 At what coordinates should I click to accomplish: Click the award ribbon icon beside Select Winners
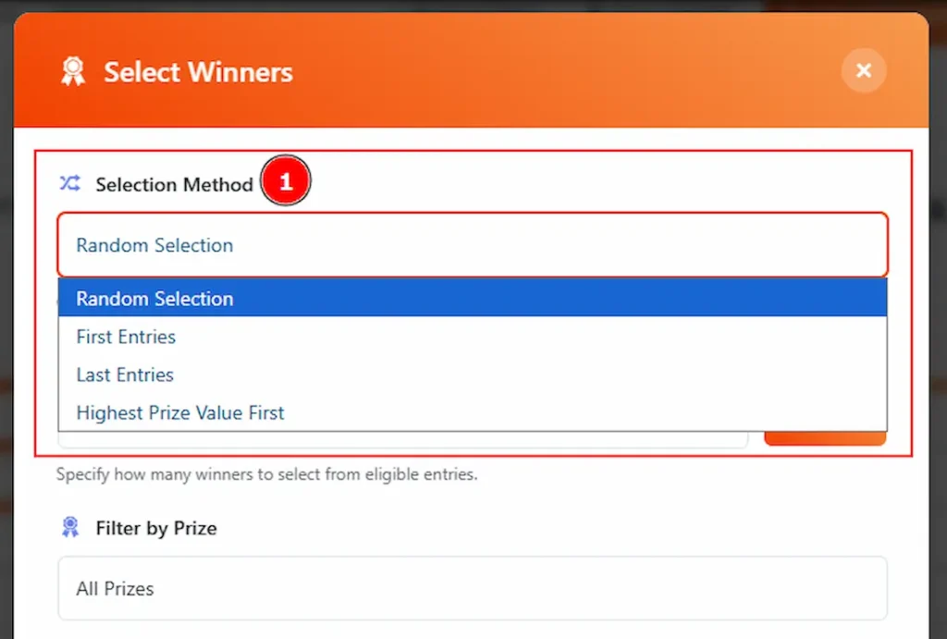[73, 71]
